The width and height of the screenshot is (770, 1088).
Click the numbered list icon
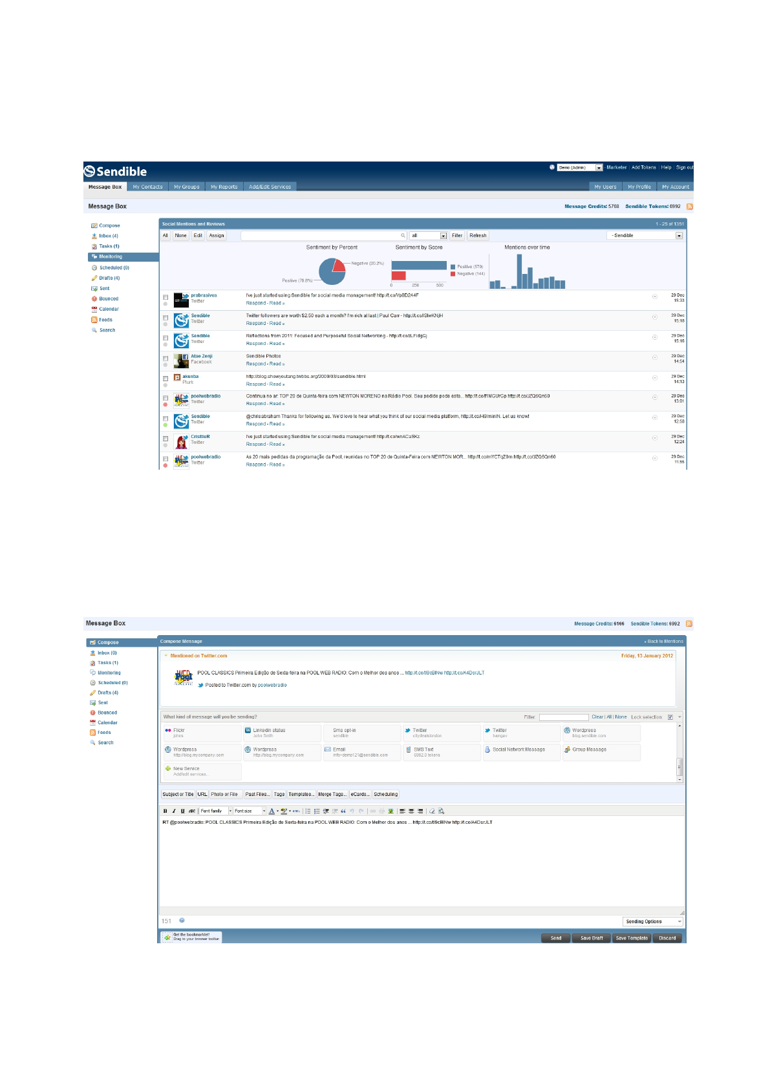coord(317,811)
